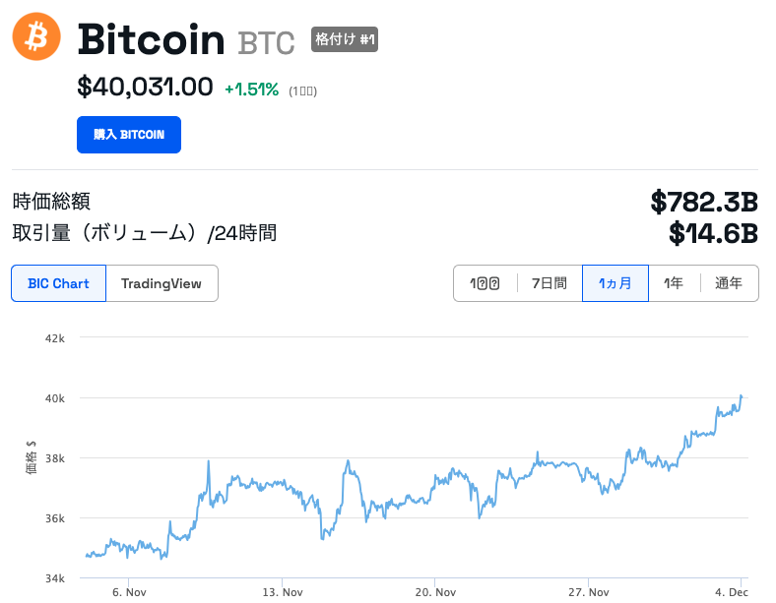Click the BTC ticker symbol
The image size is (776, 603).
pyautogui.click(x=266, y=43)
